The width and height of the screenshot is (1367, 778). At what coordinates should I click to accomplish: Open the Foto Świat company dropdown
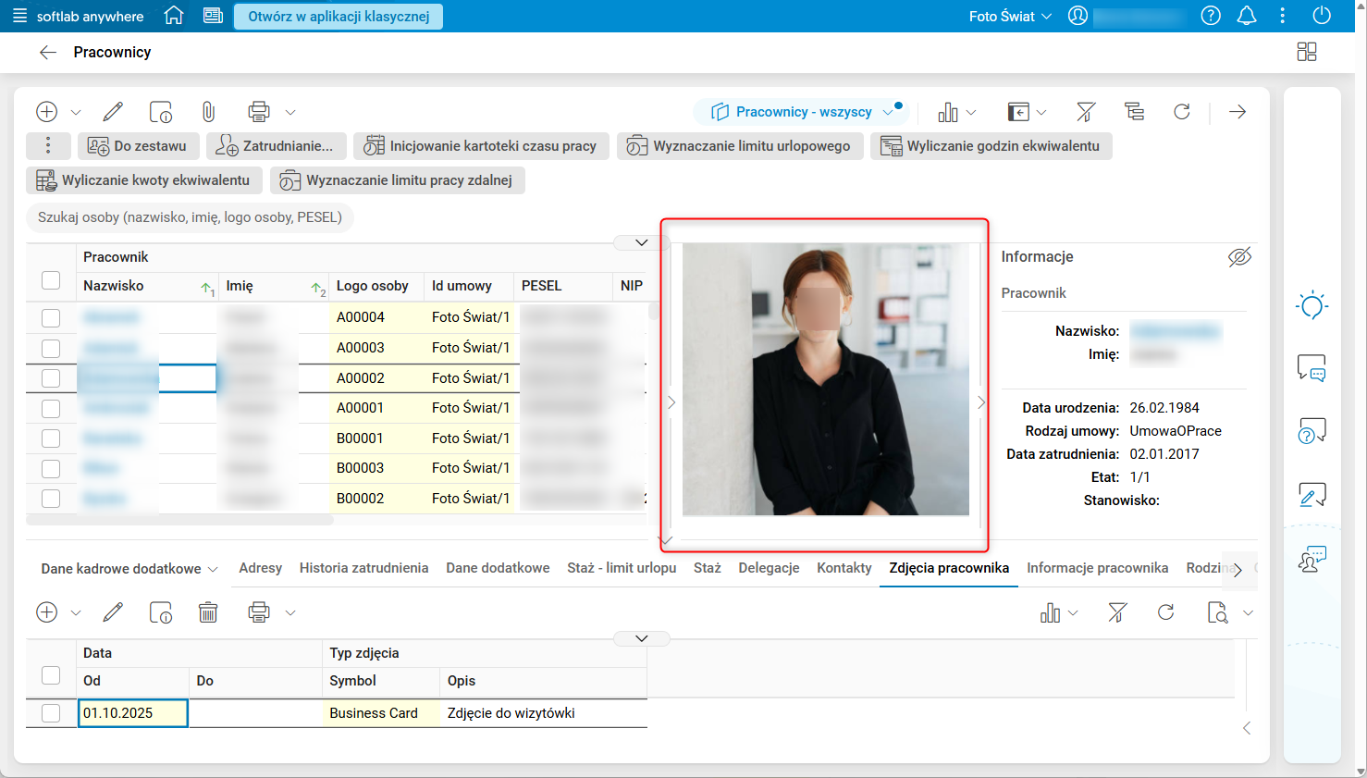point(1010,16)
